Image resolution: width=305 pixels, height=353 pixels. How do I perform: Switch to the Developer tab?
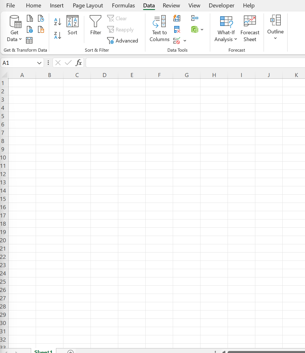[x=221, y=5]
